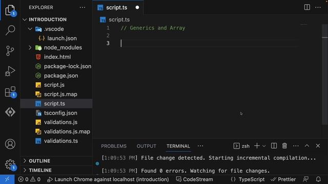Screen dimensions: 328x184
Task: Split the terminal panel
Action: [x=274, y=146]
